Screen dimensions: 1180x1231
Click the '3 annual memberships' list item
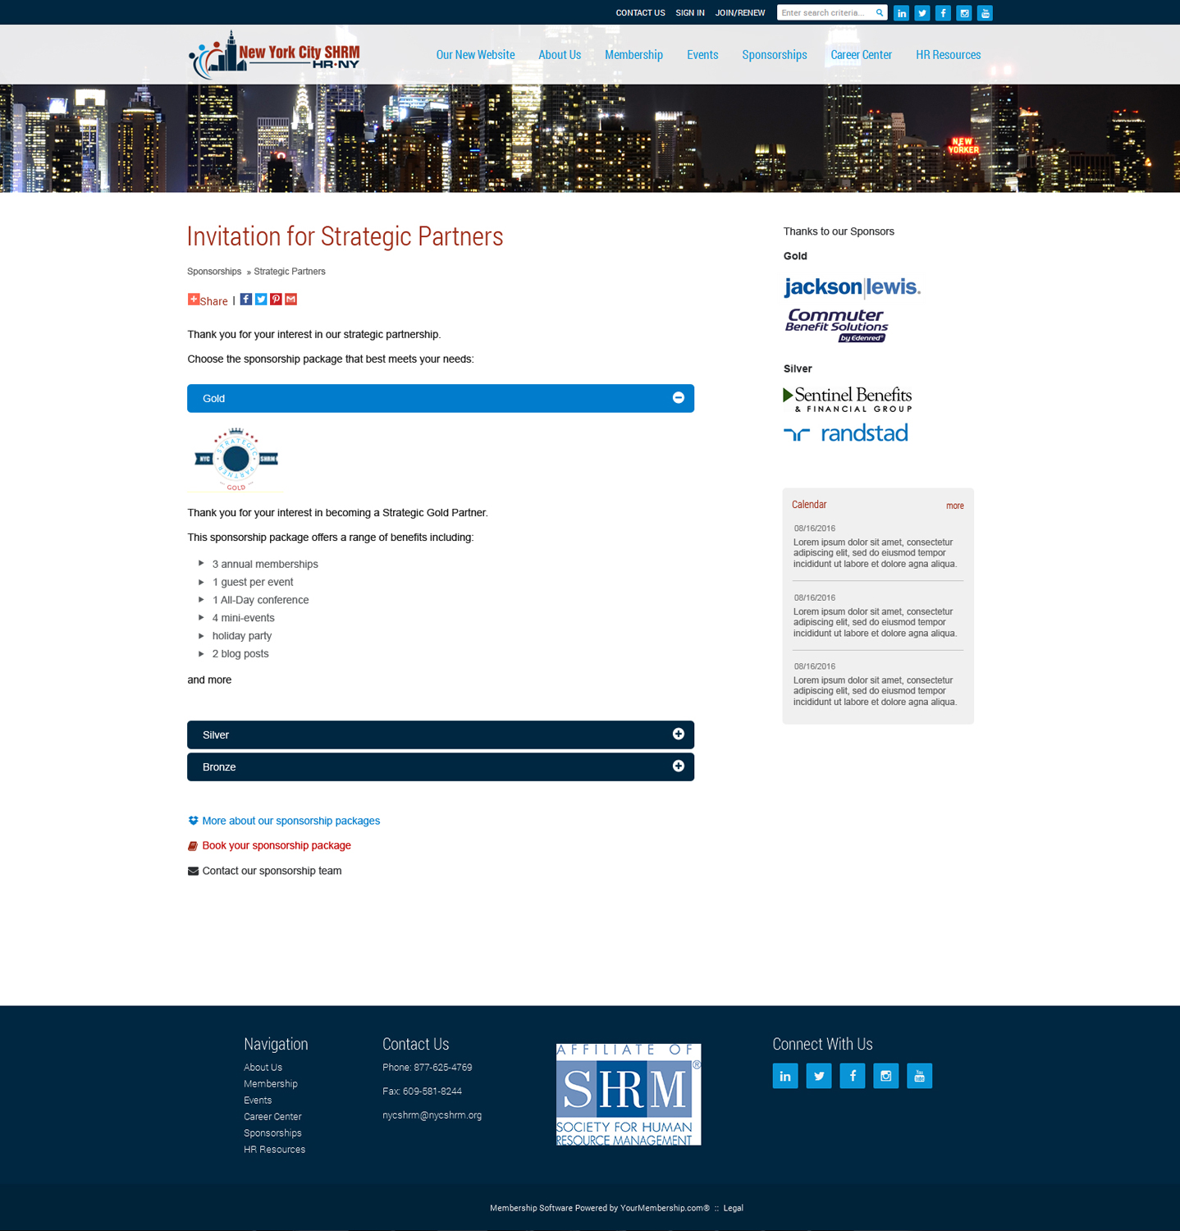[265, 564]
